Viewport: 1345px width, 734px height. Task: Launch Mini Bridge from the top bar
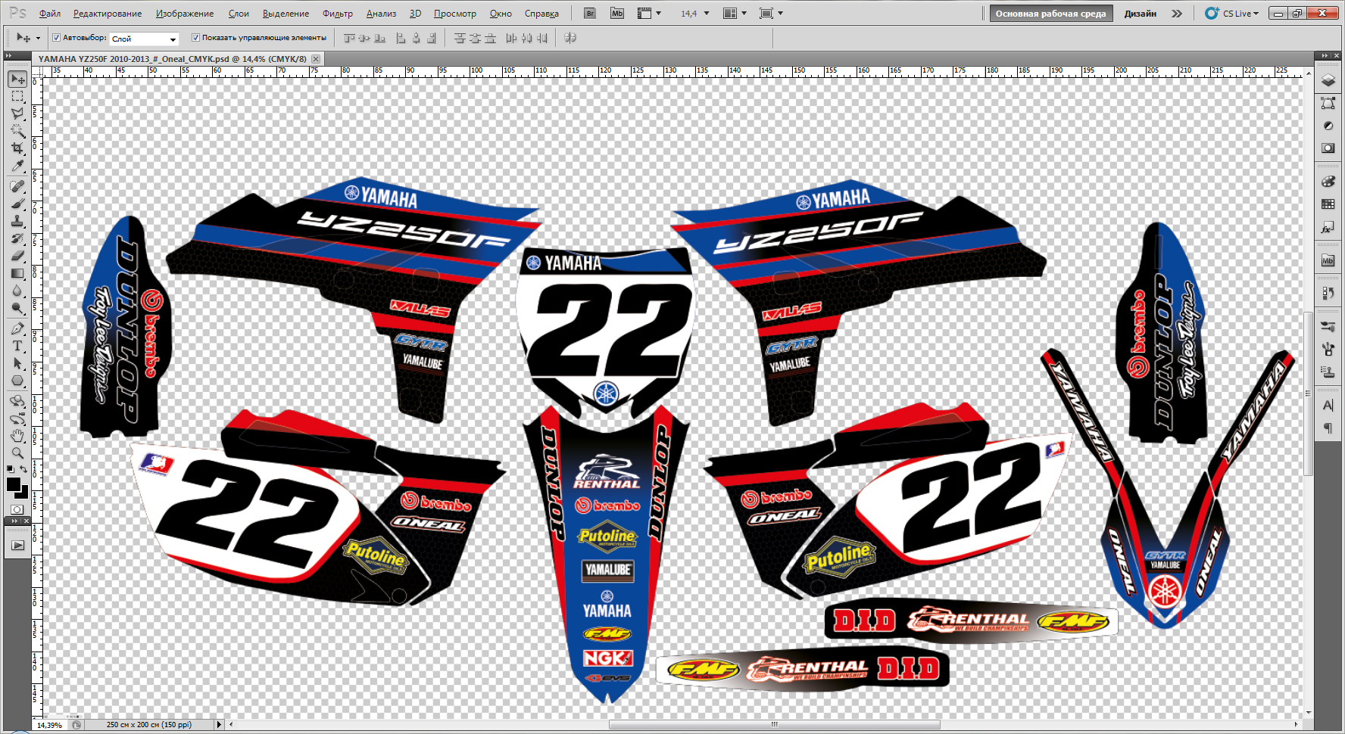617,14
